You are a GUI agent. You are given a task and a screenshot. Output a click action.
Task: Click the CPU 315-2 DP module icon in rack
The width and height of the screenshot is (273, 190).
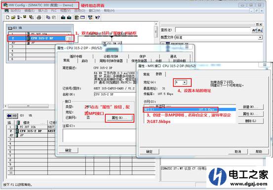(28, 38)
